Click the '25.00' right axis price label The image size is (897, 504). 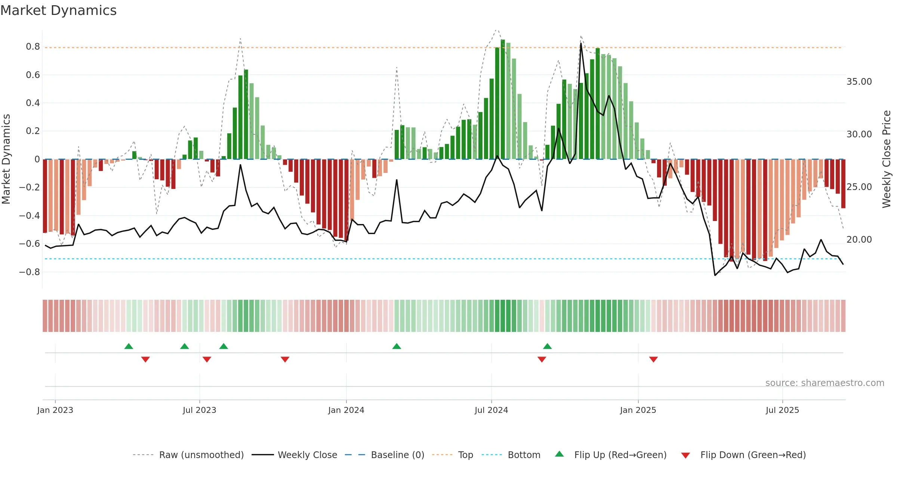tap(859, 187)
